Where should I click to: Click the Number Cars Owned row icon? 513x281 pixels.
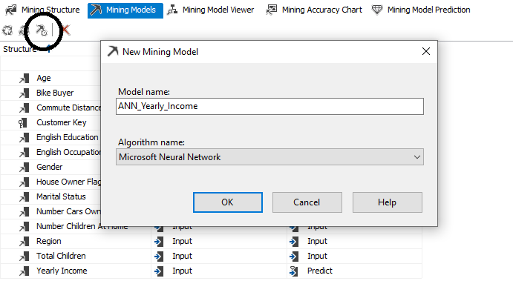(24, 212)
